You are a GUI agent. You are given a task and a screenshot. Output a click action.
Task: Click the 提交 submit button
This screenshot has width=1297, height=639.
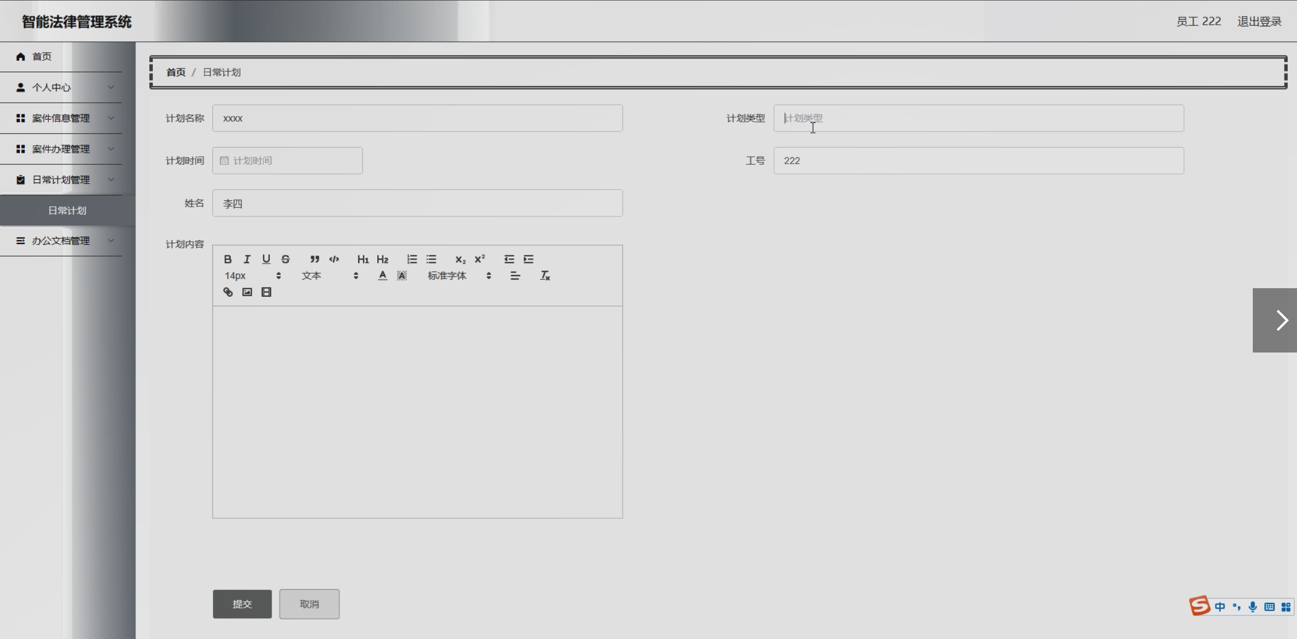pos(242,604)
